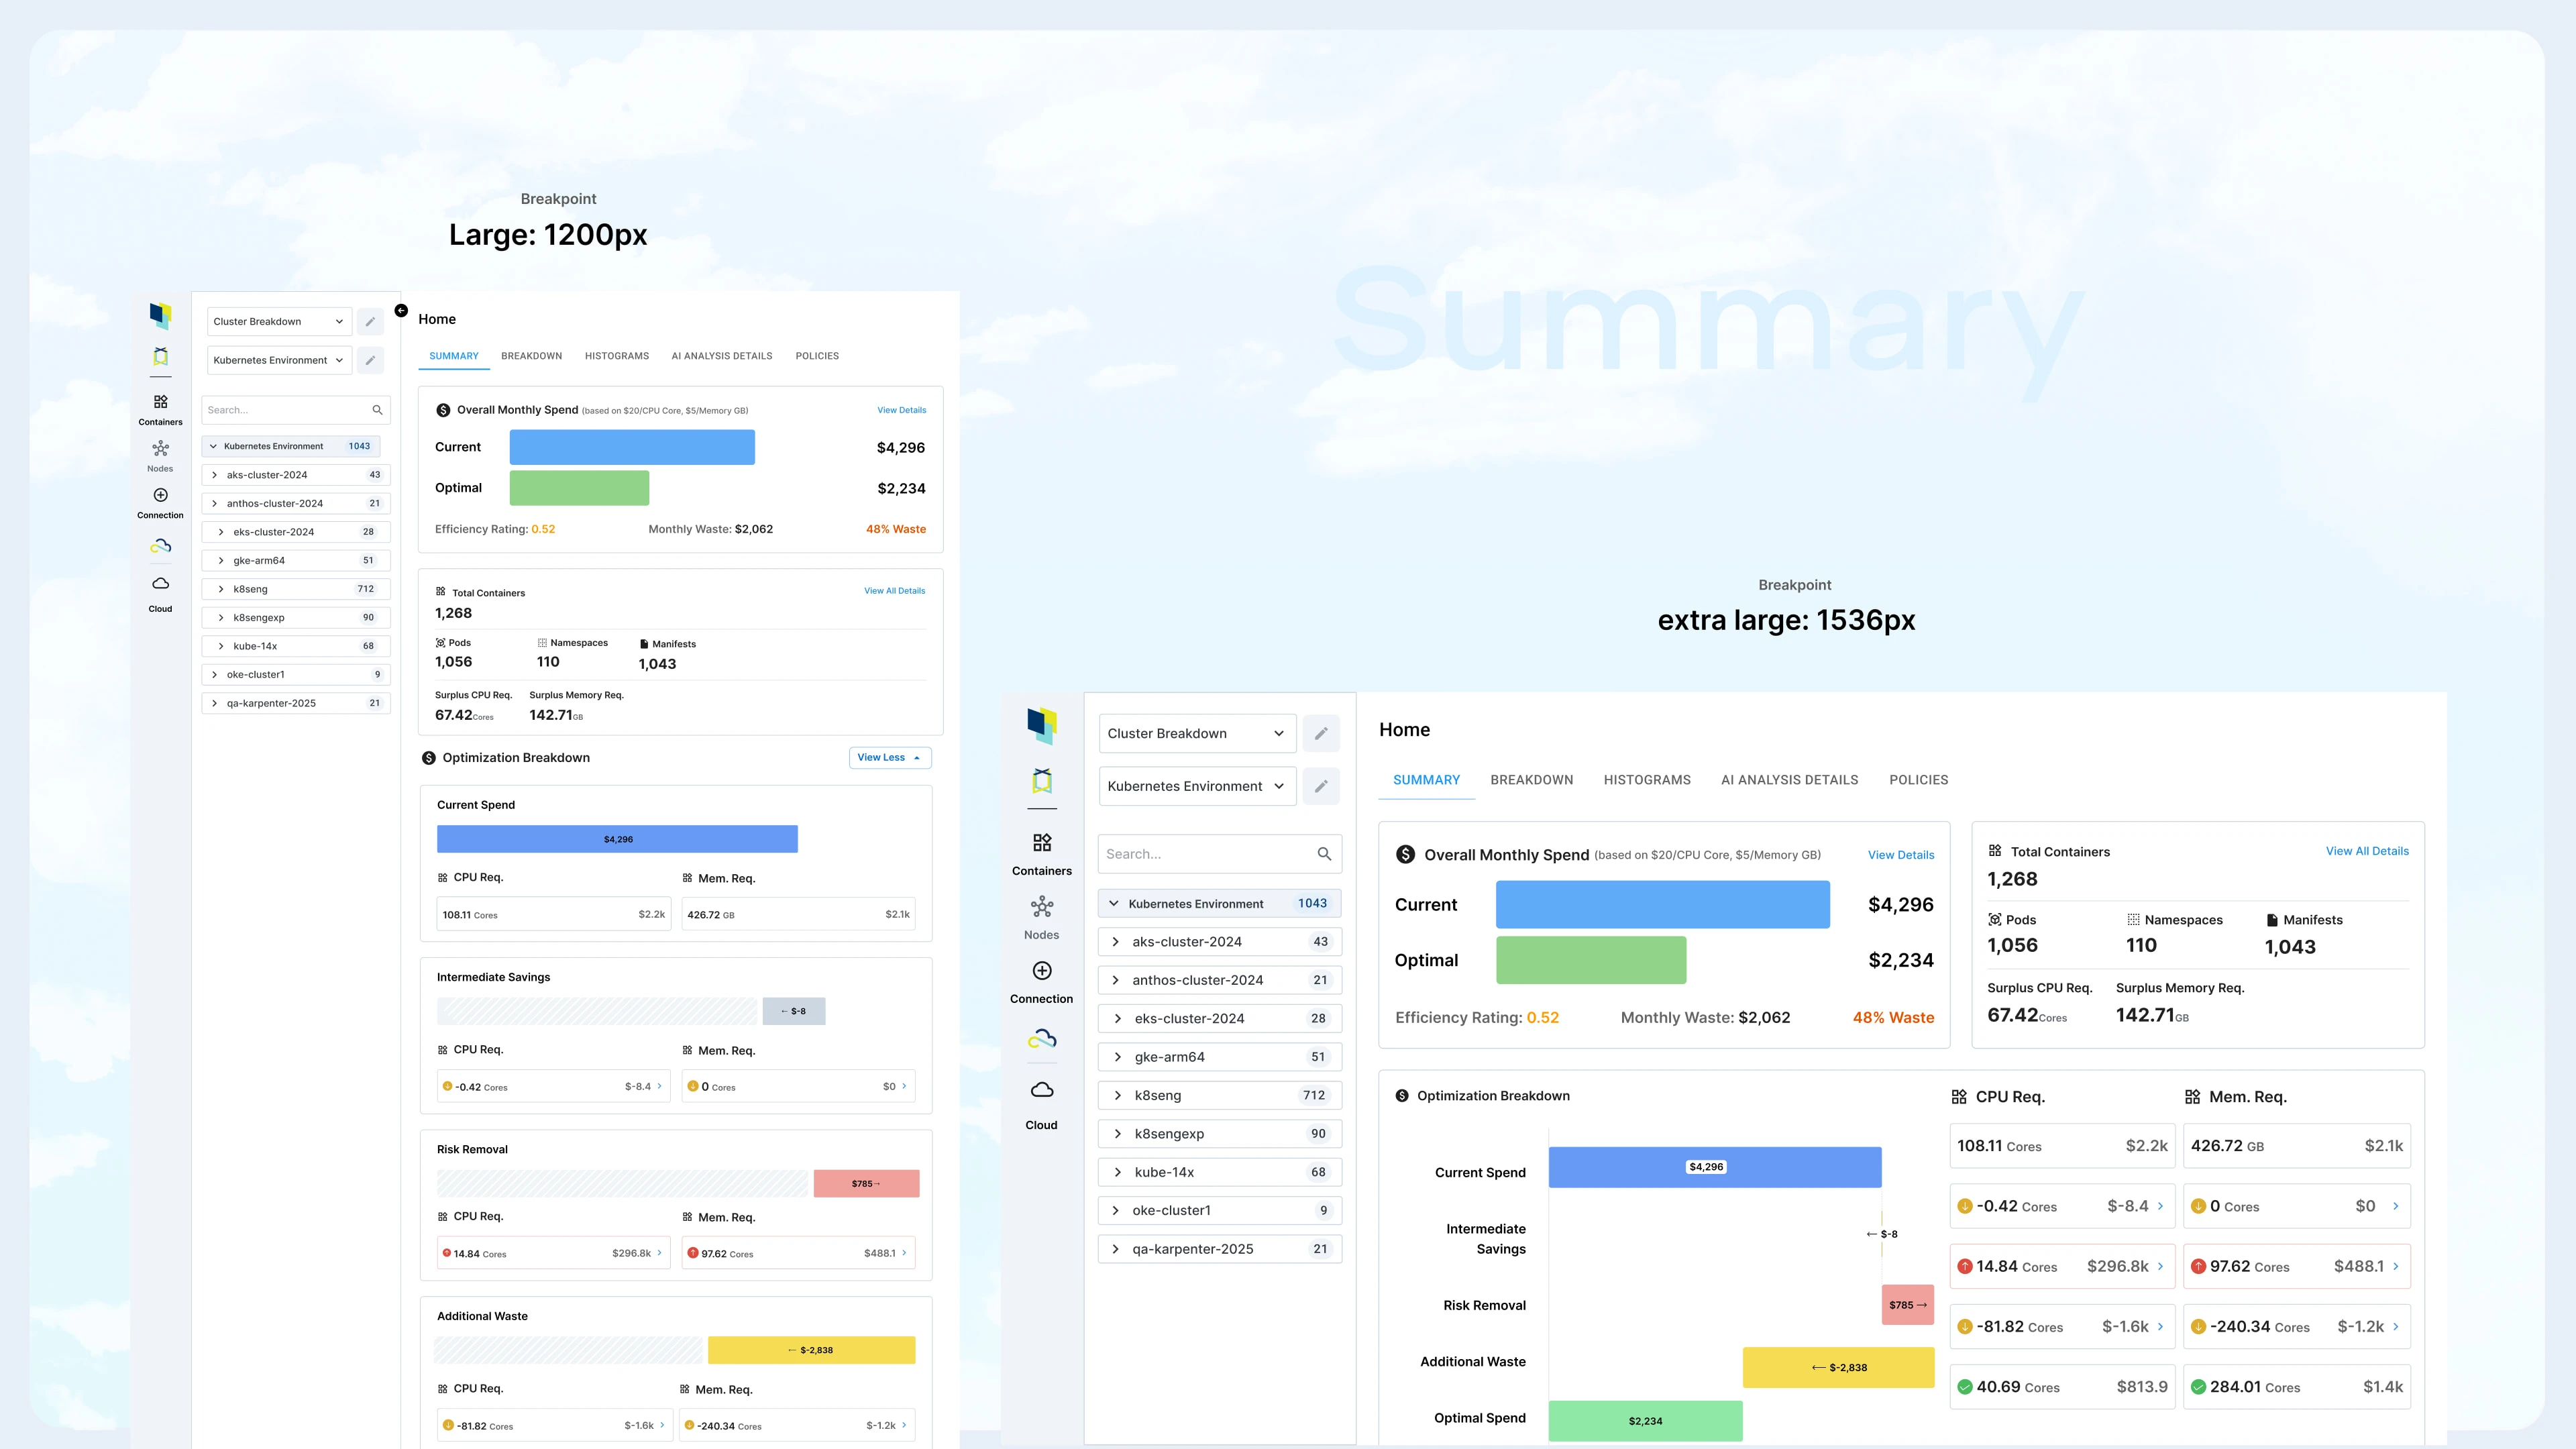Collapse Optimization Breakdown via View Less
The height and width of the screenshot is (1449, 2576).
[x=889, y=757]
